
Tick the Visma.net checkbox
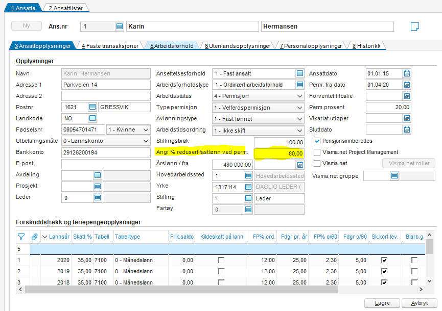pyautogui.click(x=317, y=163)
